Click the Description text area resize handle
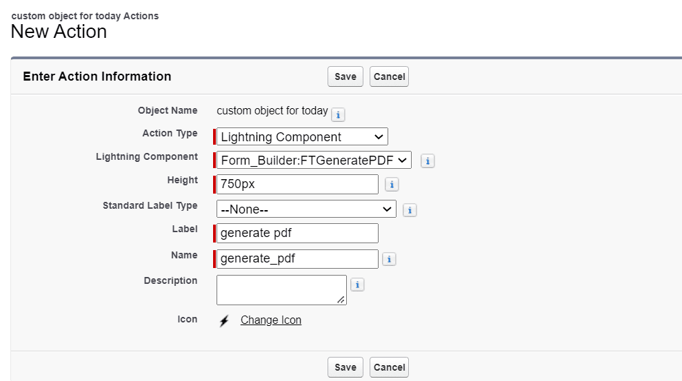The image size is (682, 381). [x=341, y=300]
